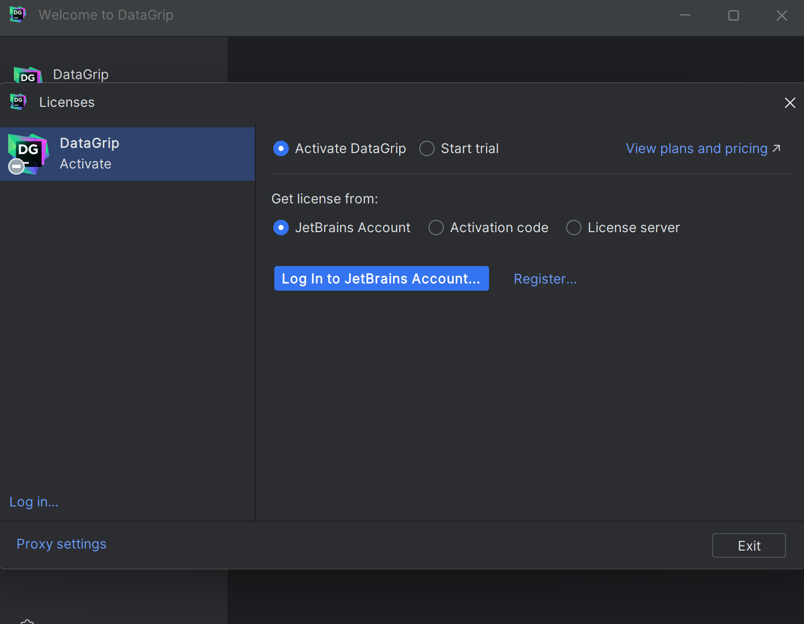Image resolution: width=804 pixels, height=624 pixels.
Task: Click the Log in link in sidebar
Action: click(x=34, y=502)
